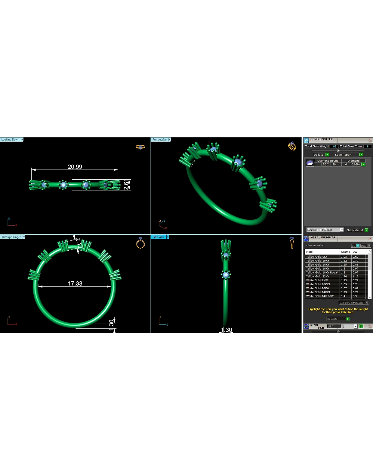Click the USA ring standard field

point(334,326)
